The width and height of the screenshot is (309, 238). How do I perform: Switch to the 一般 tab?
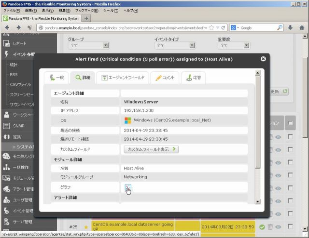(x=56, y=78)
